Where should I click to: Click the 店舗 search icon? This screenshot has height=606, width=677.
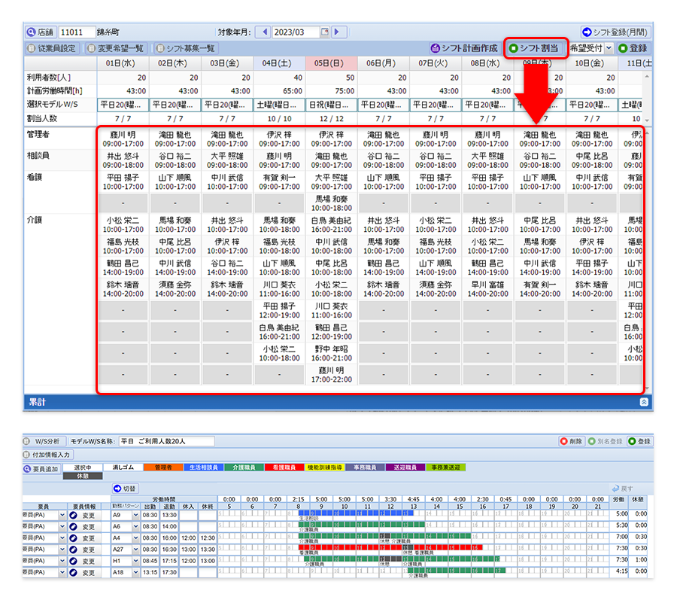pyautogui.click(x=32, y=32)
